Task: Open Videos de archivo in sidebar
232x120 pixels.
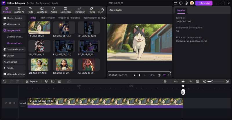Action: pos(14,74)
